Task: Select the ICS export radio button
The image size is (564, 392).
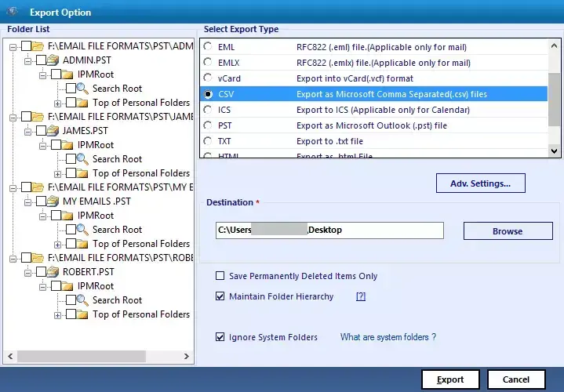Action: click(208, 109)
